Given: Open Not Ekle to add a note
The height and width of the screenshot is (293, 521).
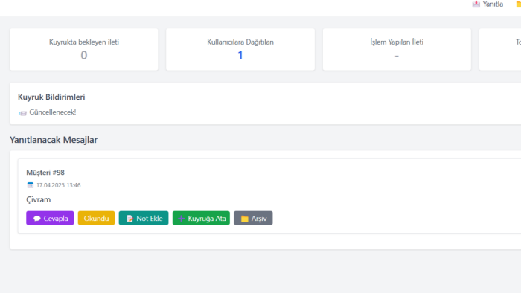Looking at the screenshot, I should [144, 218].
